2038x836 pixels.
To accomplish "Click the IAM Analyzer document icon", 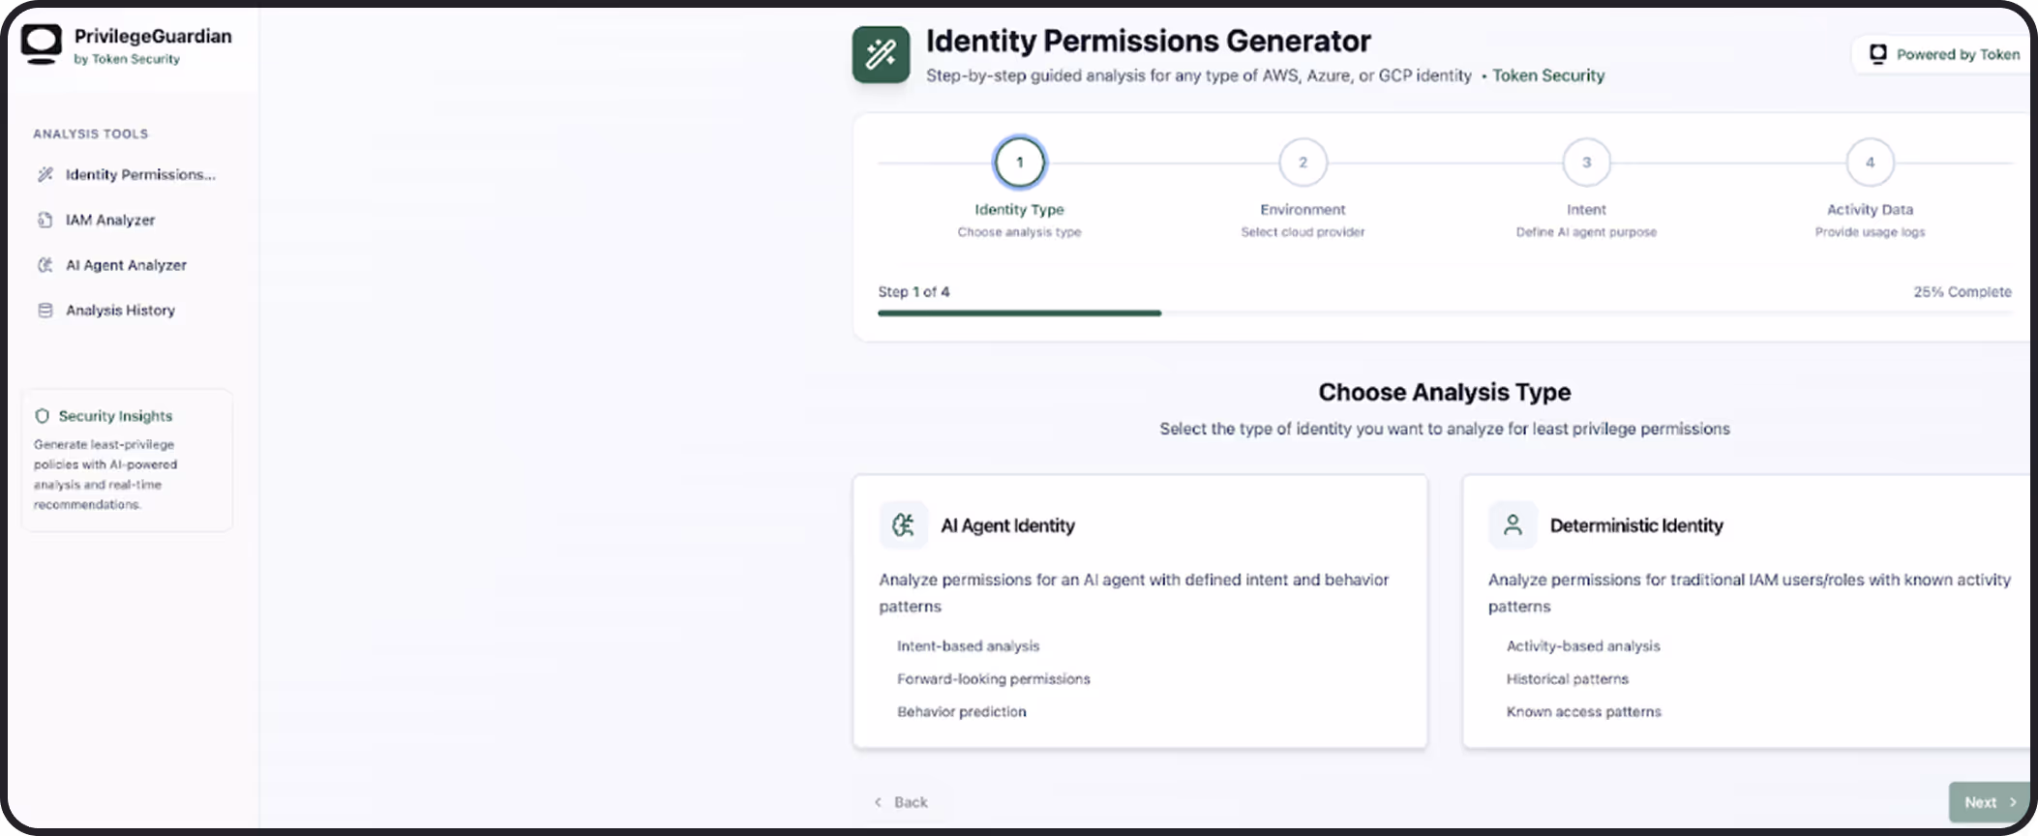I will 45,220.
